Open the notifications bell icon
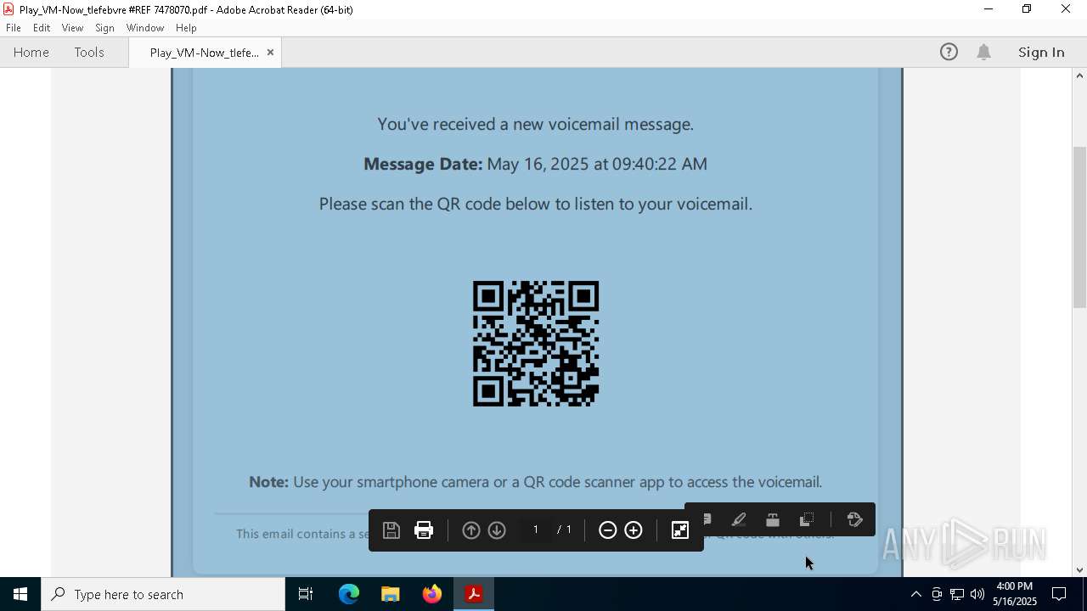 (x=984, y=52)
